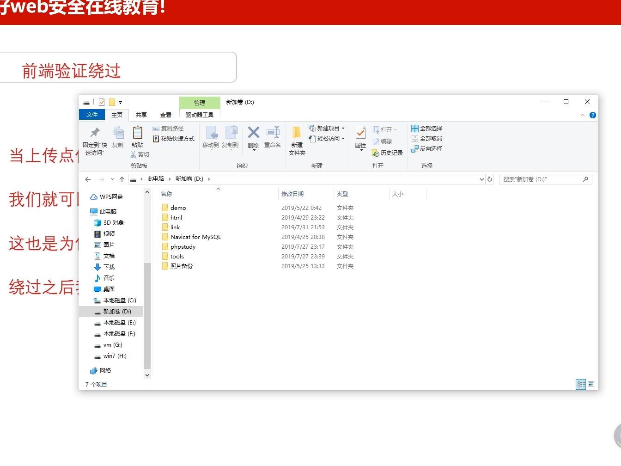
Task: Click the Delete X icon
Action: [253, 133]
